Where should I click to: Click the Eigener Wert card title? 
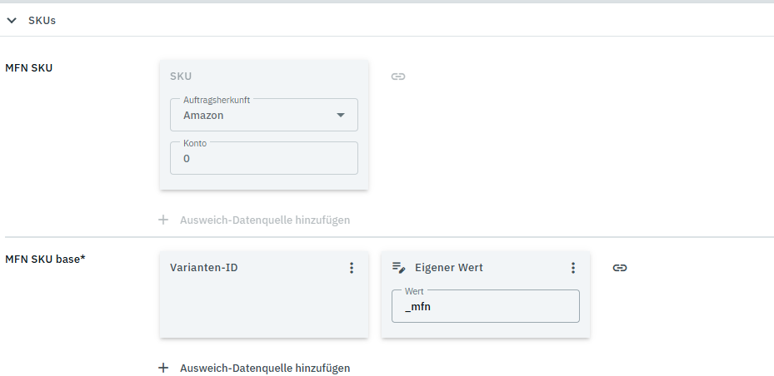click(448, 268)
